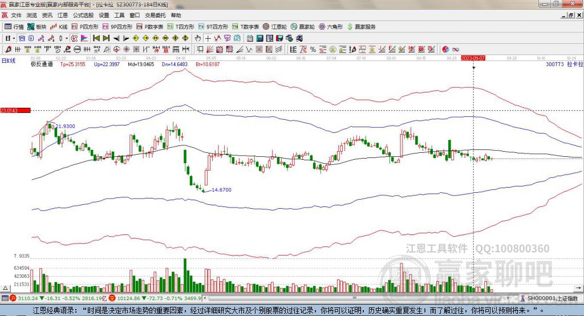This screenshot has width=584, height=316.
Task: Open the 江恩 menu
Action: click(x=63, y=15)
